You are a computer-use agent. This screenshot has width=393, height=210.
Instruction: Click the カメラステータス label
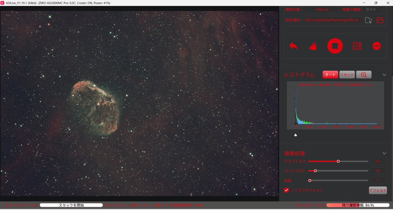pyautogui.click(x=310, y=205)
